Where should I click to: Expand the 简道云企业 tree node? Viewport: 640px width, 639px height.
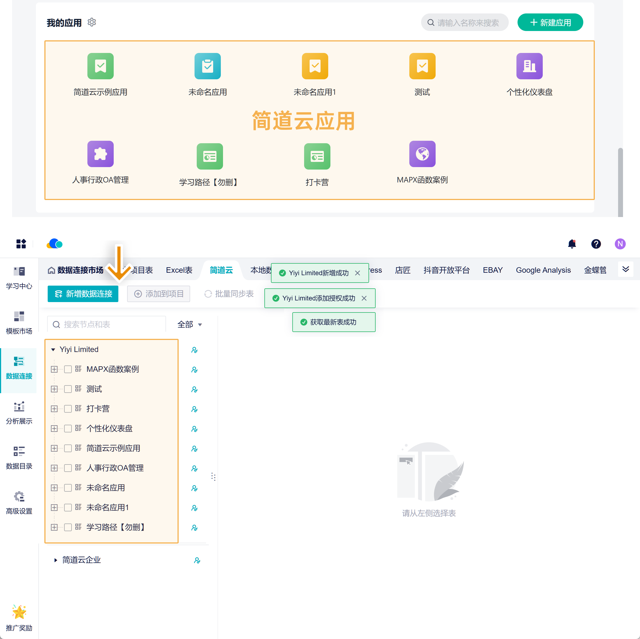[x=55, y=560]
